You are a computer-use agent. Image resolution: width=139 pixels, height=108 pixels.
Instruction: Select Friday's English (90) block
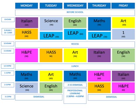coord(123,55)
